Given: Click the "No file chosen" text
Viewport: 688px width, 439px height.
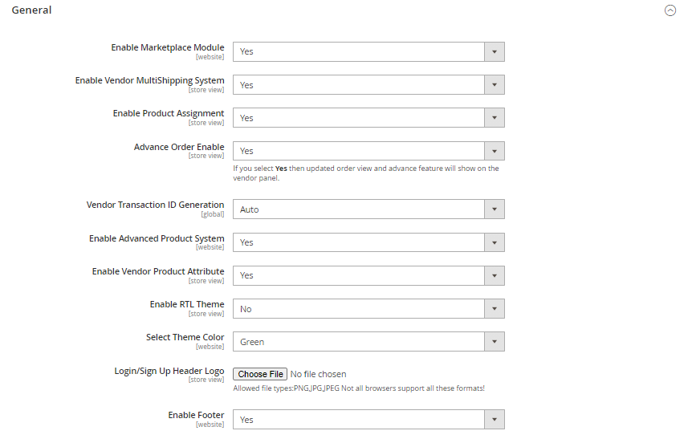Looking at the screenshot, I should pyautogui.click(x=319, y=374).
